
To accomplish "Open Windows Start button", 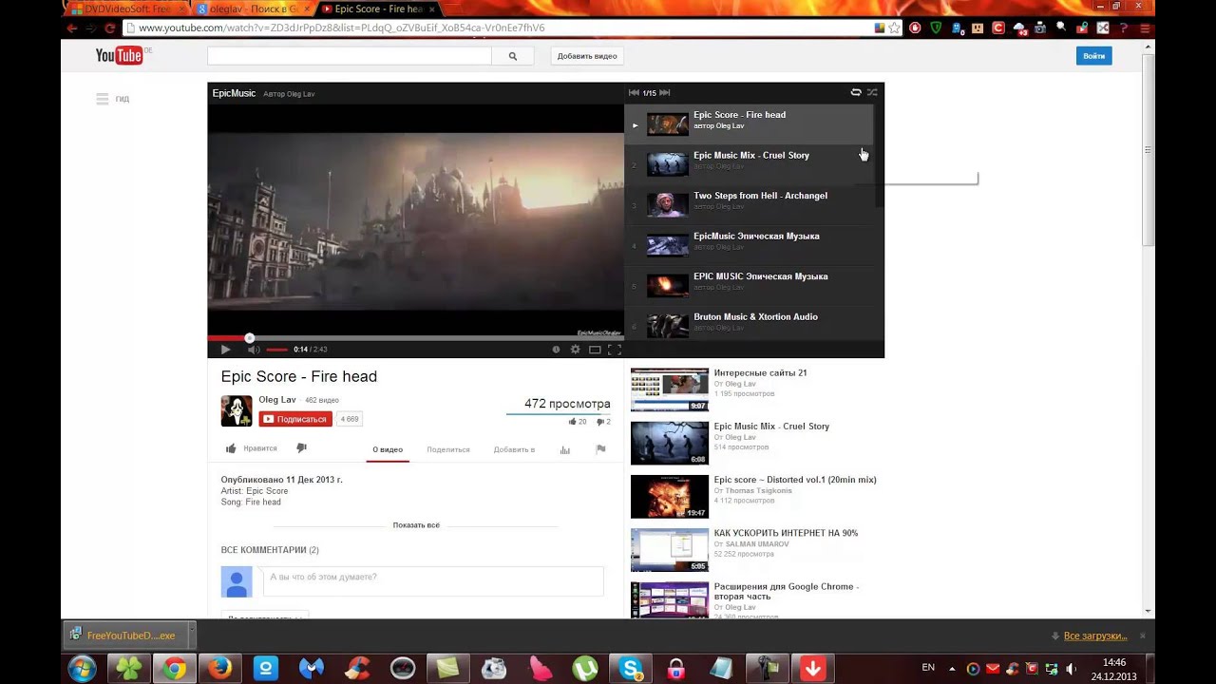I will point(82,669).
